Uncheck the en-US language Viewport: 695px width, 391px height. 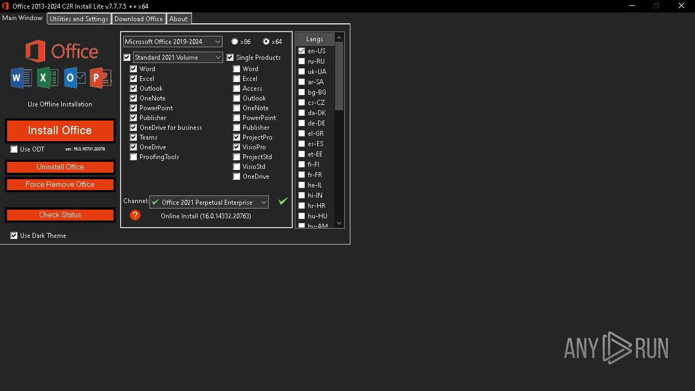point(302,51)
